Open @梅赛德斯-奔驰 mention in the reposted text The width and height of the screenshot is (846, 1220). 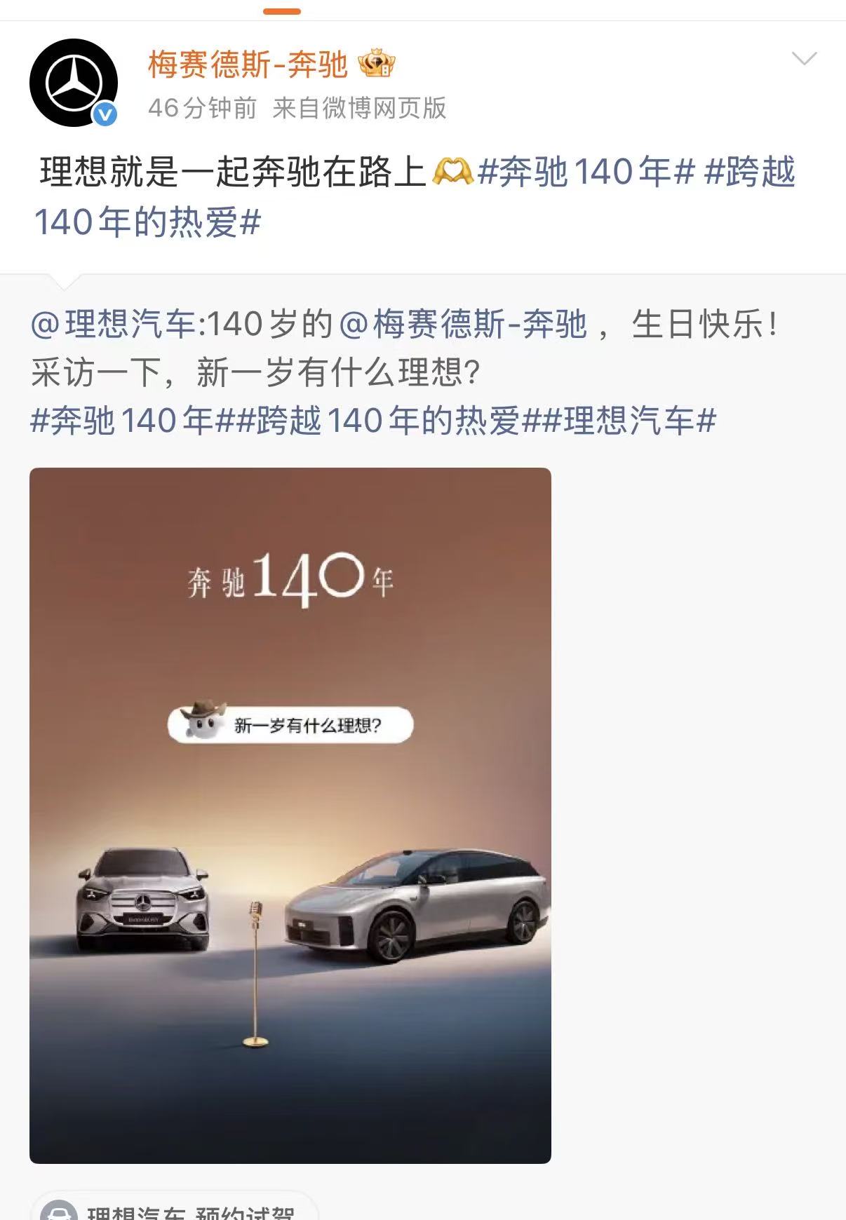463,324
